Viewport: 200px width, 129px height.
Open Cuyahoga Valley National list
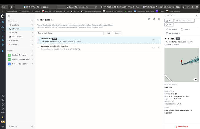click(20, 59)
